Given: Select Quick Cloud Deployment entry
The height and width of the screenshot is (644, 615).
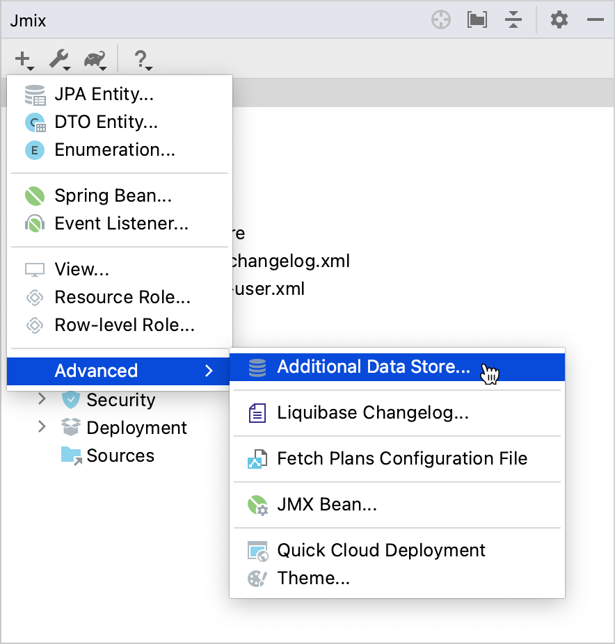Looking at the screenshot, I should [x=397, y=552].
